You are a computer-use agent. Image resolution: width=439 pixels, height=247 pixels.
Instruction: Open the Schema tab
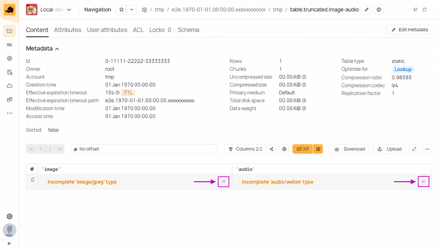[188, 30]
